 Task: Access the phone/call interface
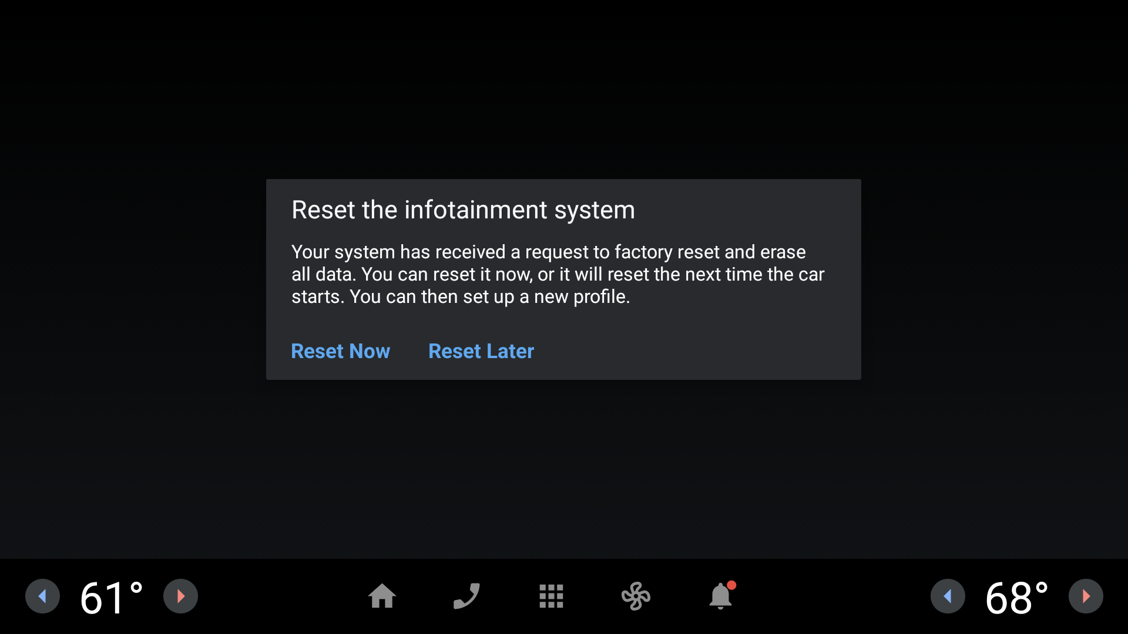tap(466, 596)
